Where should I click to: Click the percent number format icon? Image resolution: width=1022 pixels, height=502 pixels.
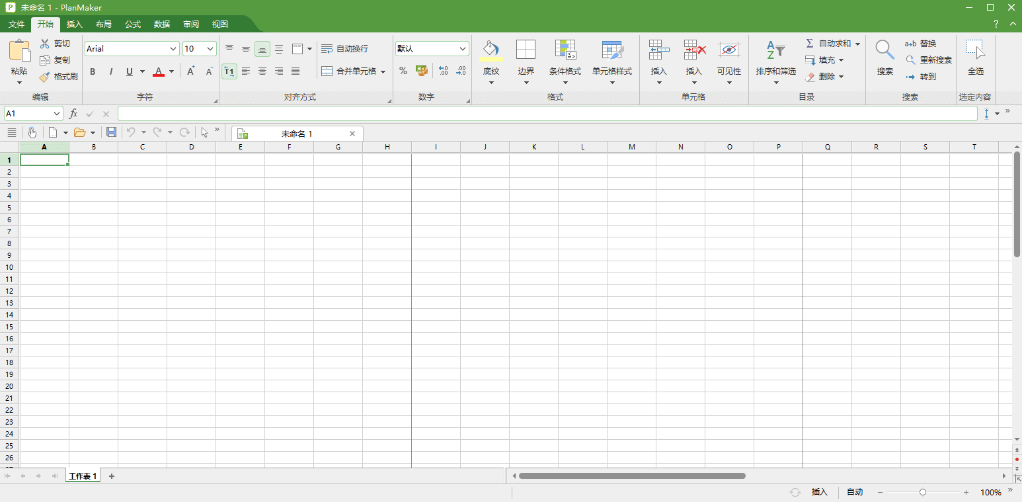pyautogui.click(x=403, y=71)
